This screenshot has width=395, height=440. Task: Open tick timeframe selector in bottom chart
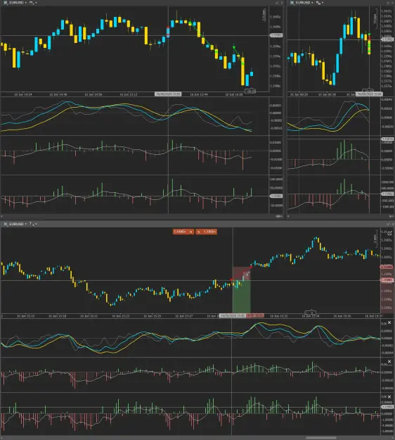[33, 224]
